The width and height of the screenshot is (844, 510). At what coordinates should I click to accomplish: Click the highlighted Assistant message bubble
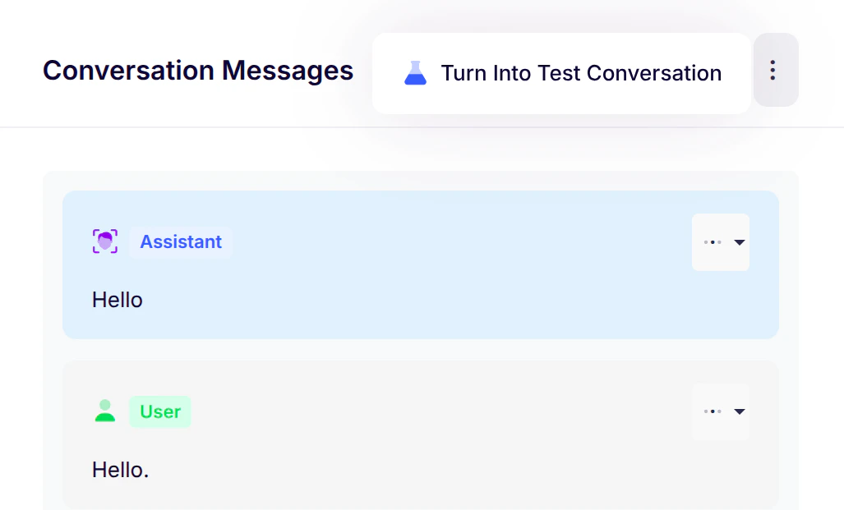coord(421,264)
